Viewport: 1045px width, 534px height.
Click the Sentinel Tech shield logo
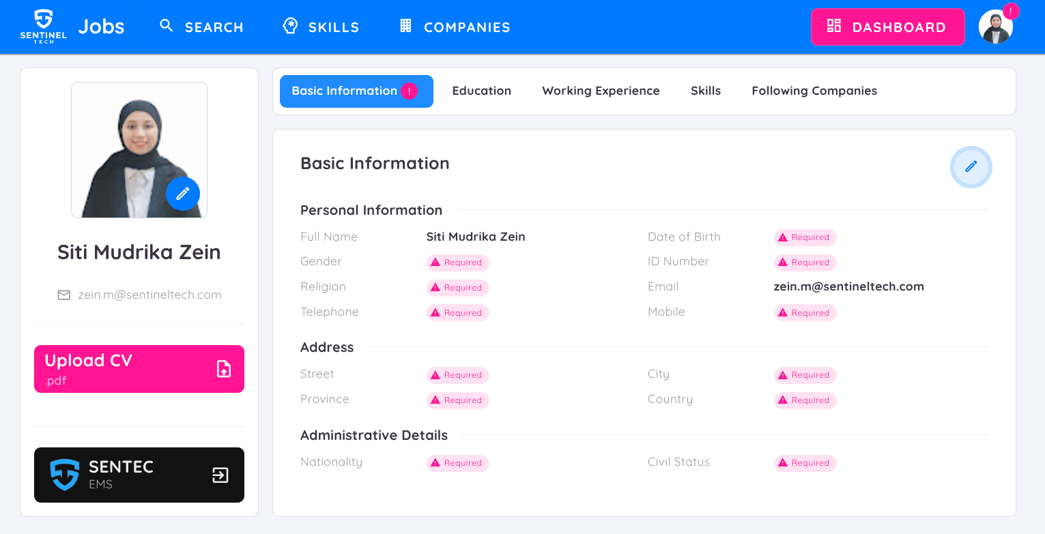click(43, 26)
